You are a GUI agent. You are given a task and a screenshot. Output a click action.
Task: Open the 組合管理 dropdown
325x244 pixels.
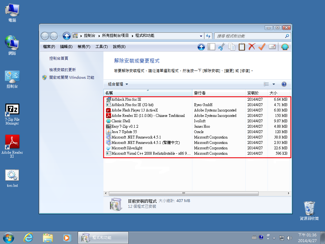(x=118, y=84)
